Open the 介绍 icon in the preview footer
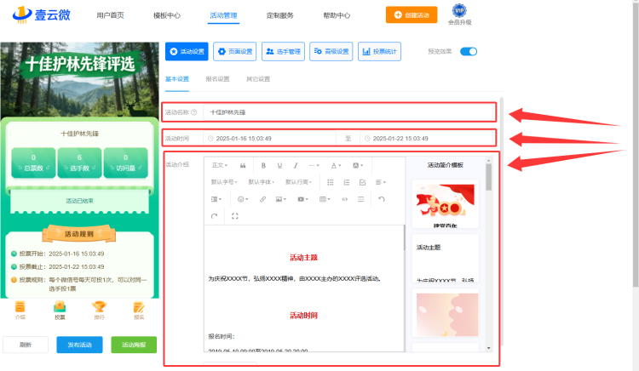Viewport: 639px width, 371px height. pyautogui.click(x=20, y=311)
